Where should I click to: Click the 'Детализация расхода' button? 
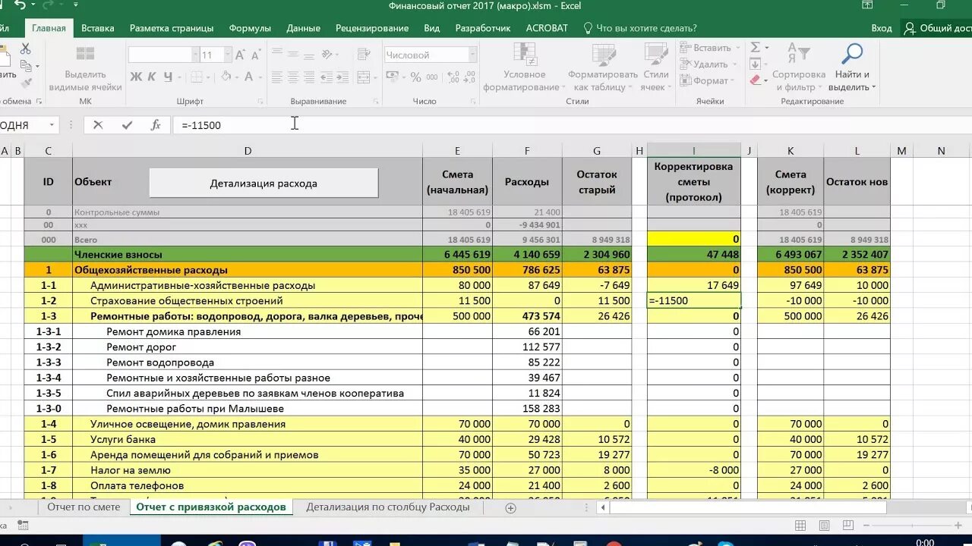pos(264,184)
